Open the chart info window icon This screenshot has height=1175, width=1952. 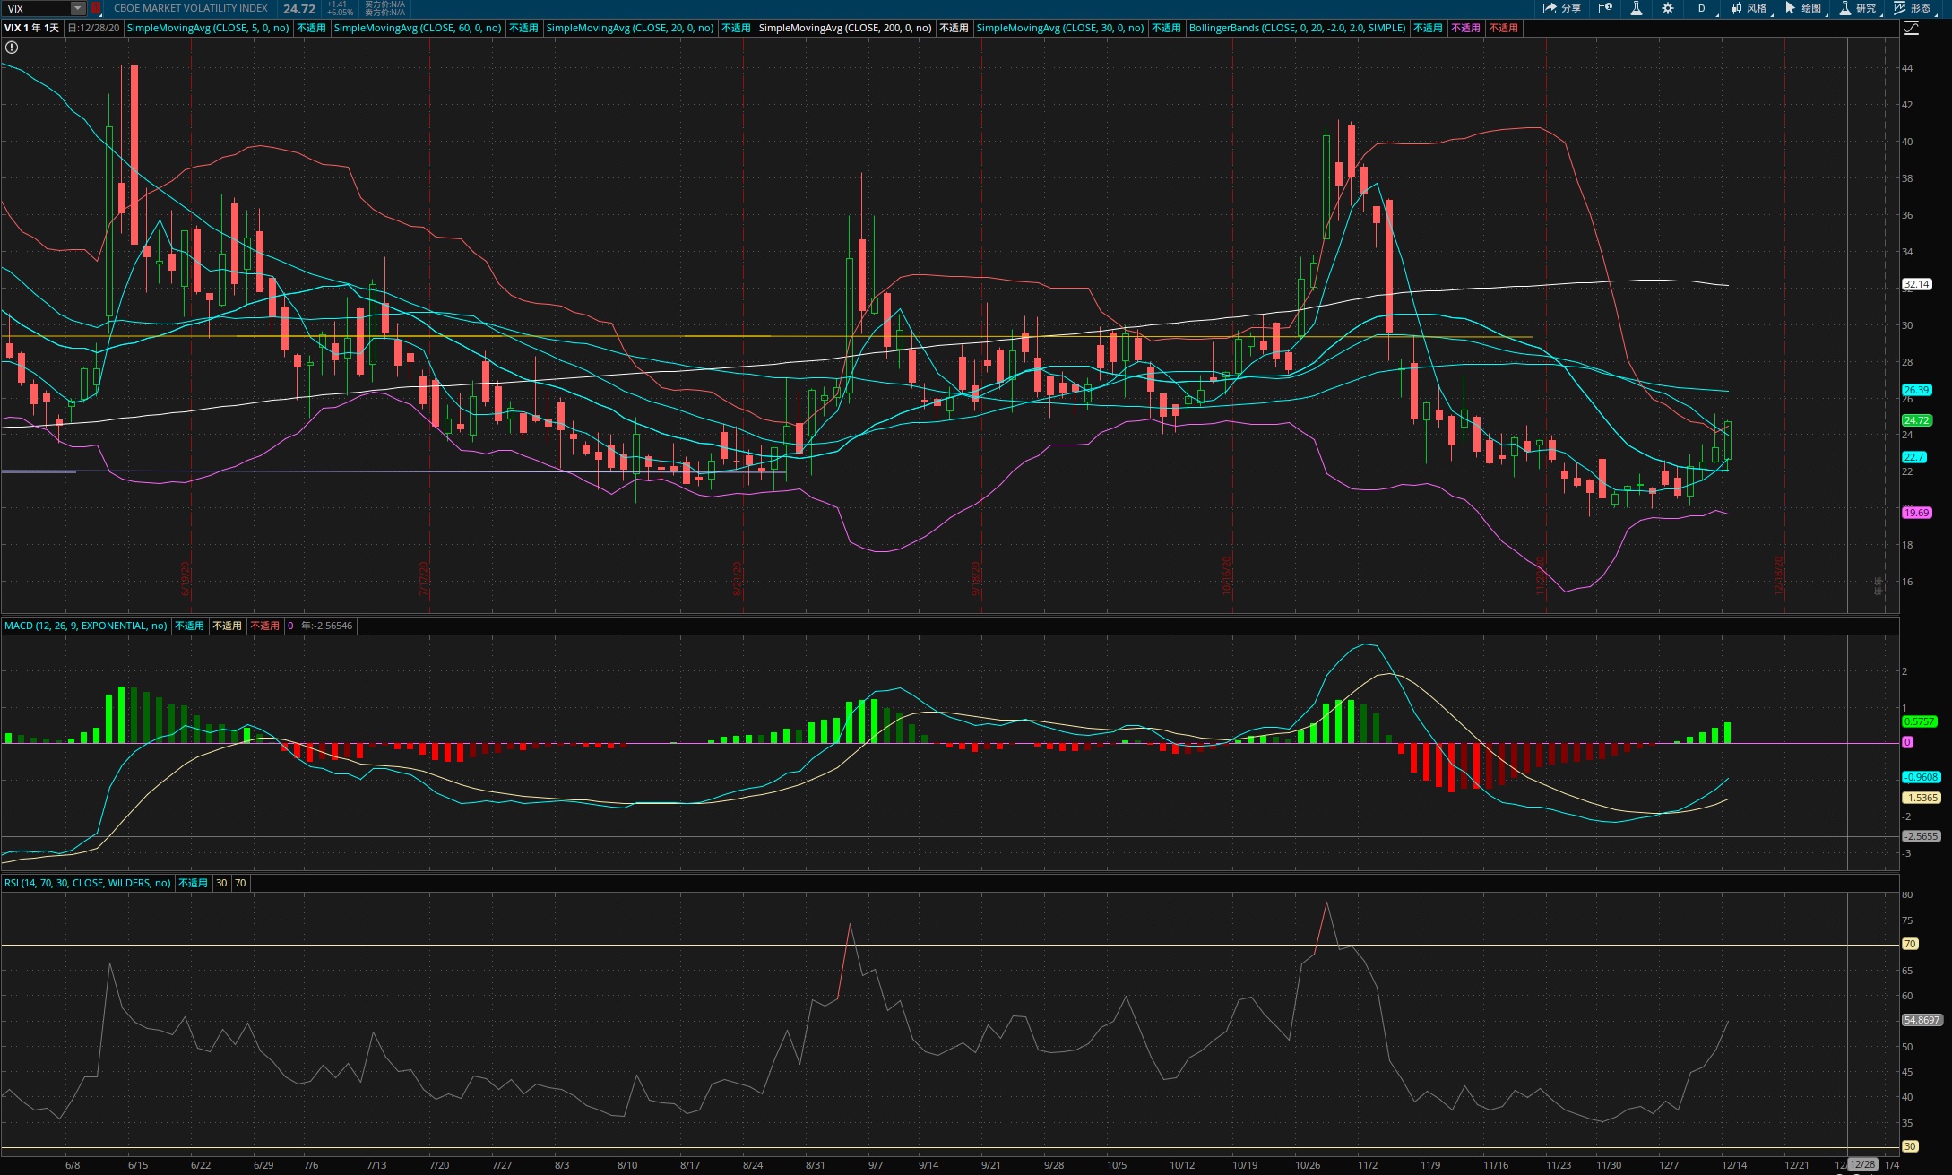click(1605, 8)
